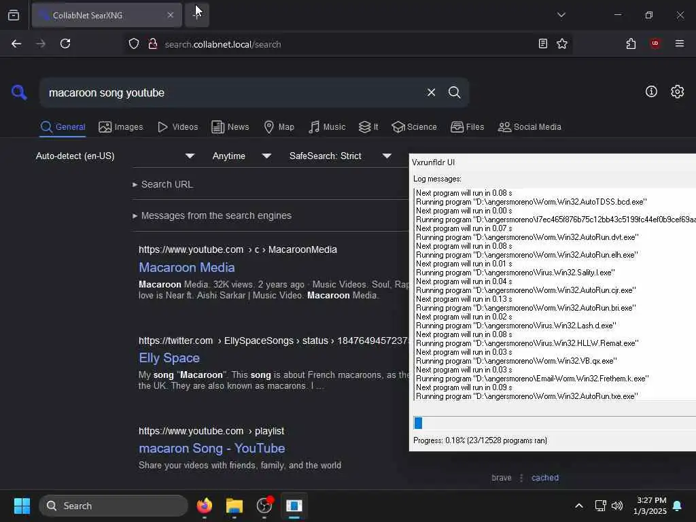
Task: Click the twitter.com EllySpaceSongs URL
Action: tap(273, 341)
